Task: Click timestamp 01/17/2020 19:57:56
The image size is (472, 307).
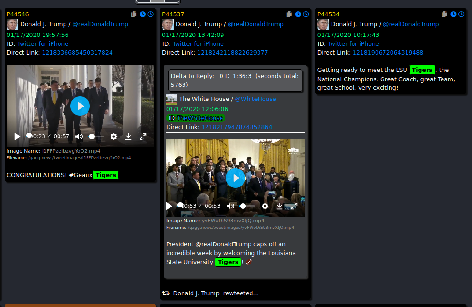Action: (x=37, y=35)
